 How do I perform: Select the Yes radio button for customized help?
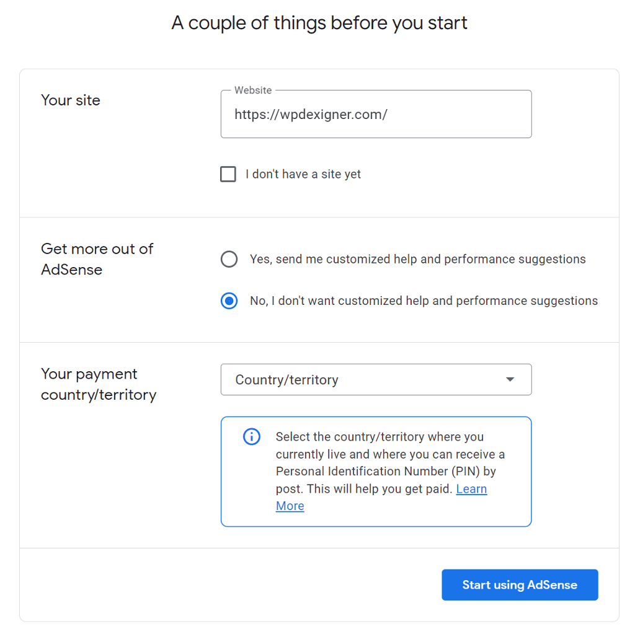point(229,259)
